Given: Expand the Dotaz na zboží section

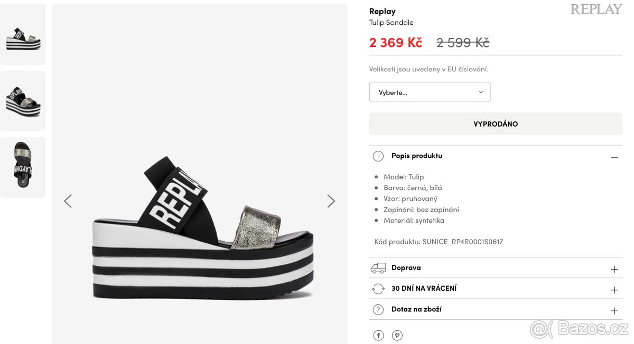Looking at the screenshot, I should 614,311.
